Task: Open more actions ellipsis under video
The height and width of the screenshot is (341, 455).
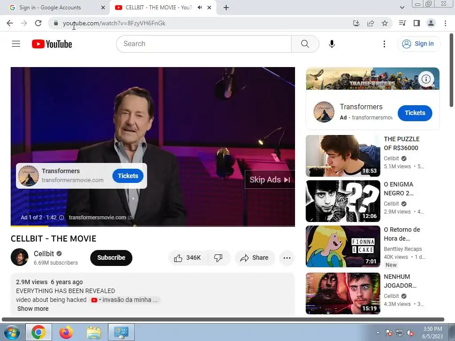Action: point(287,258)
